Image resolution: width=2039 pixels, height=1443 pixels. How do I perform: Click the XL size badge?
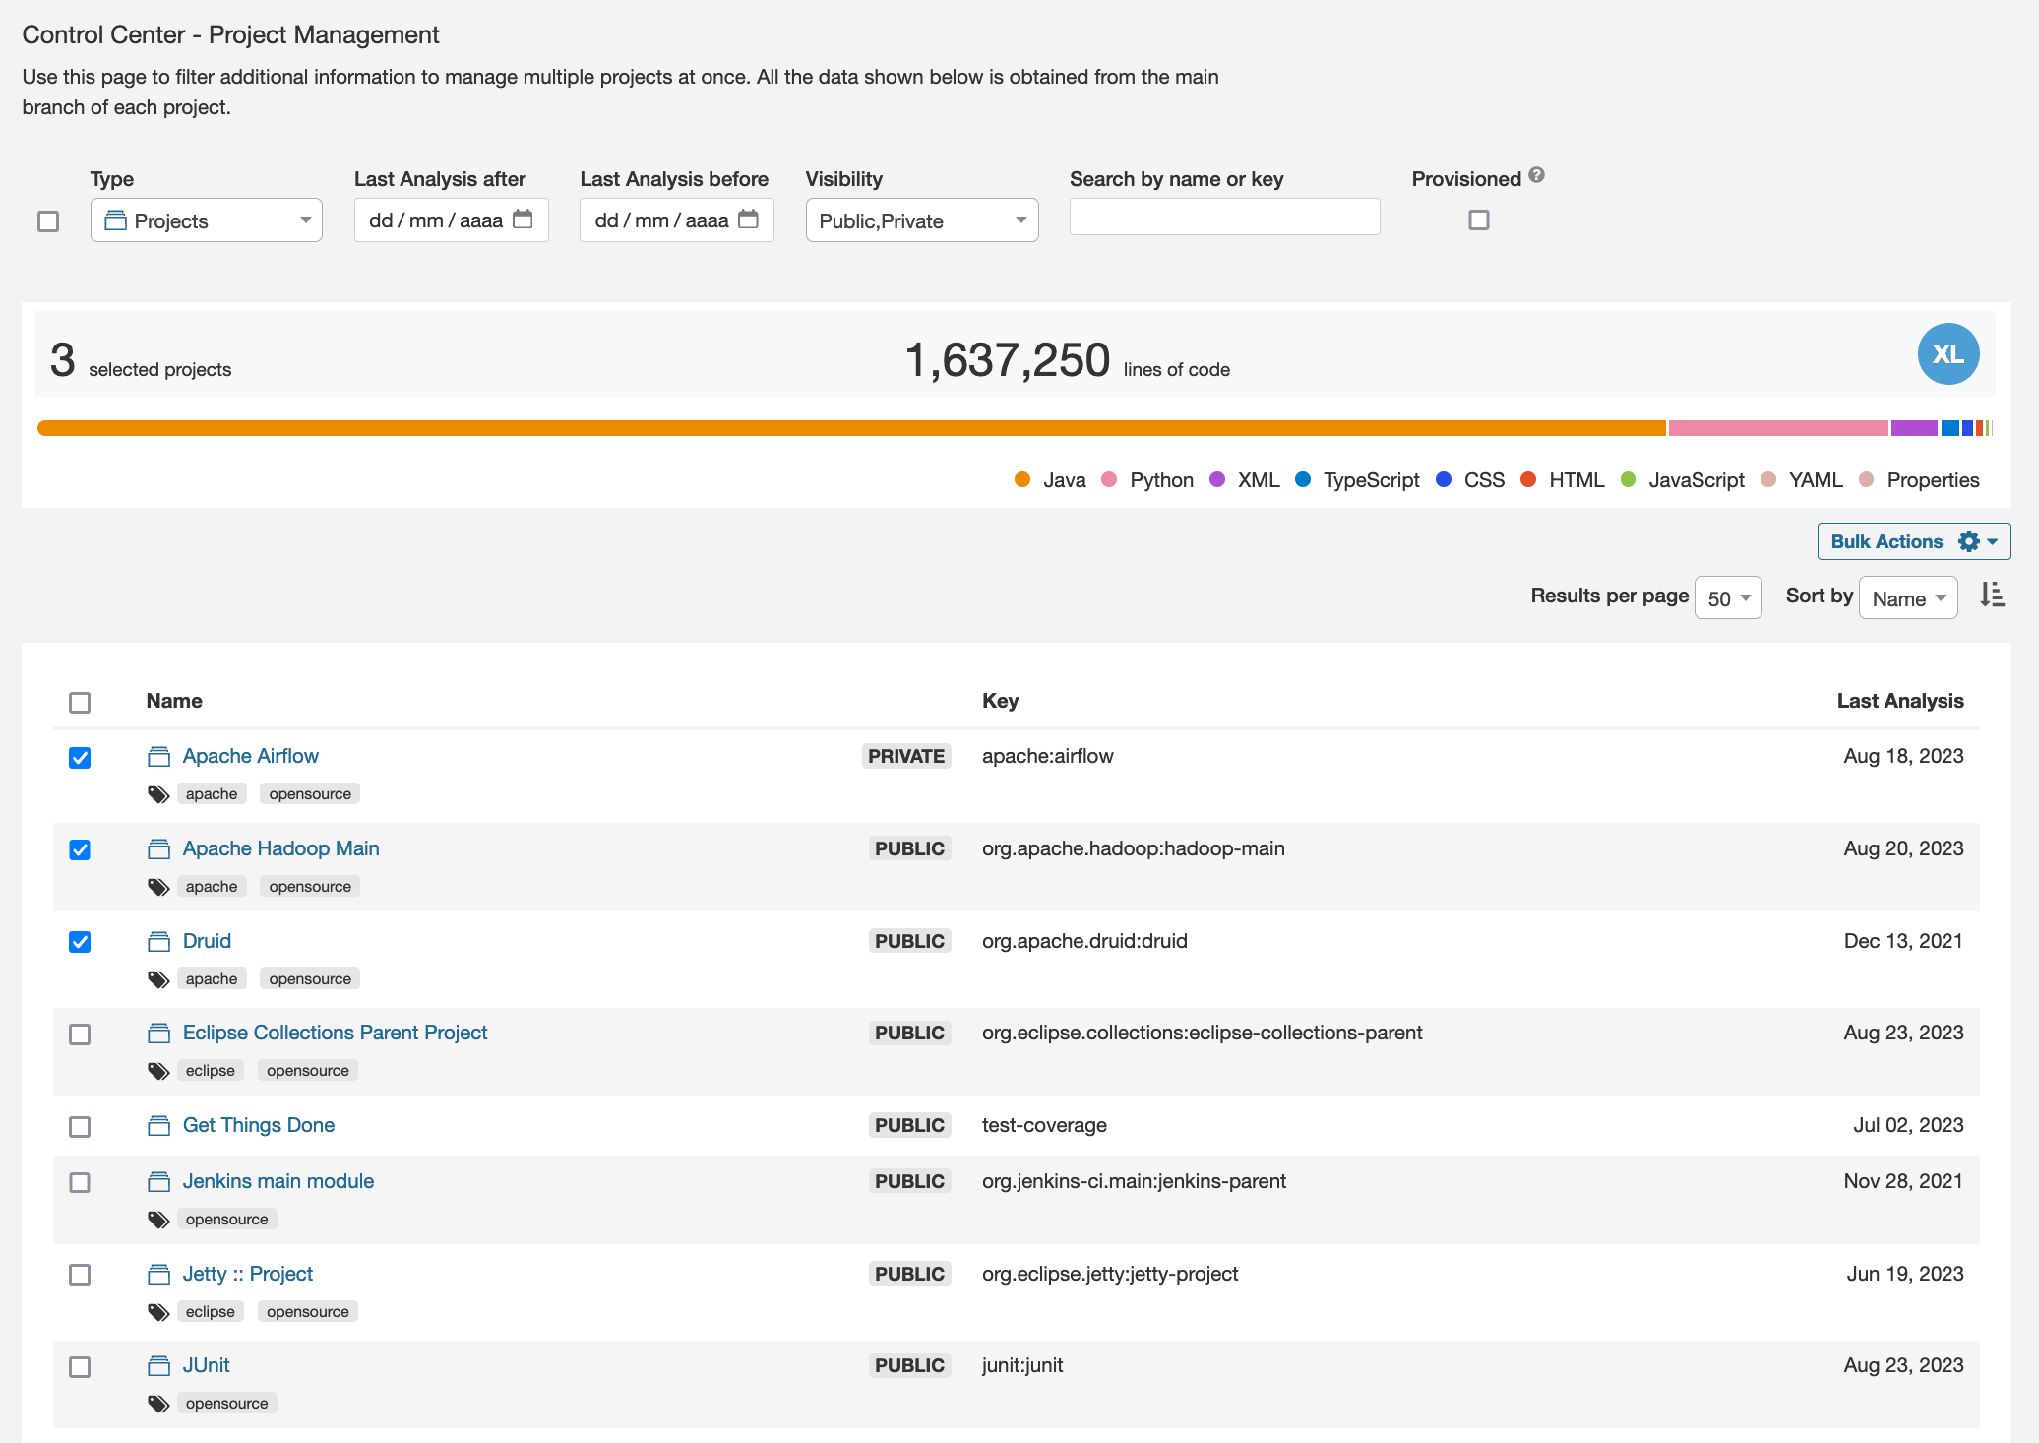1947,354
